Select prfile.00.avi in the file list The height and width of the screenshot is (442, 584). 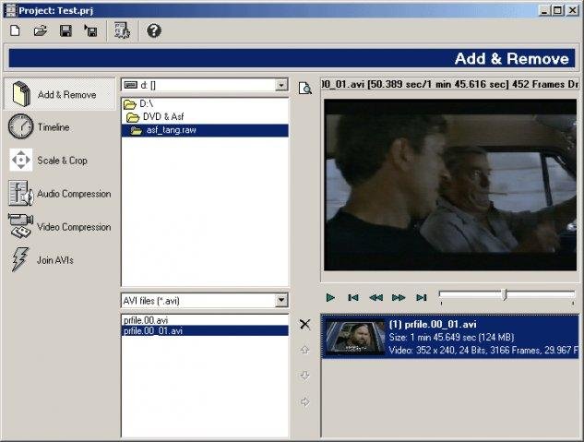(205, 320)
